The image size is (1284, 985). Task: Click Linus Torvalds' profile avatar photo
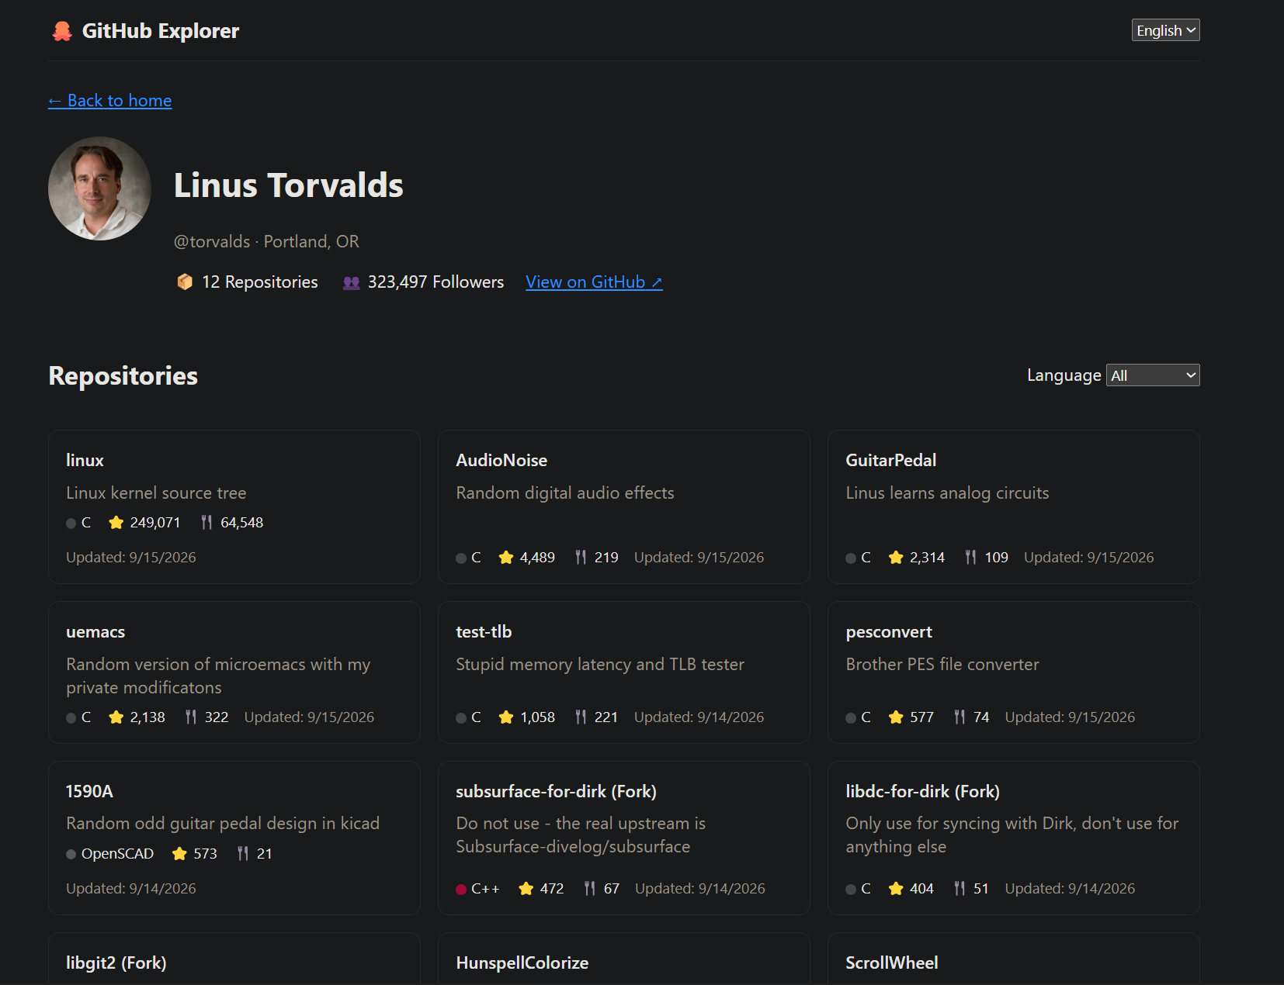[x=99, y=188]
